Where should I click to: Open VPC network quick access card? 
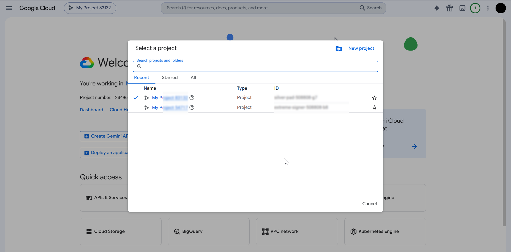(297, 232)
